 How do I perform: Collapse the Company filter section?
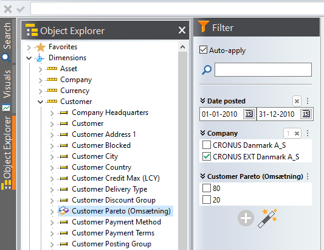202,133
